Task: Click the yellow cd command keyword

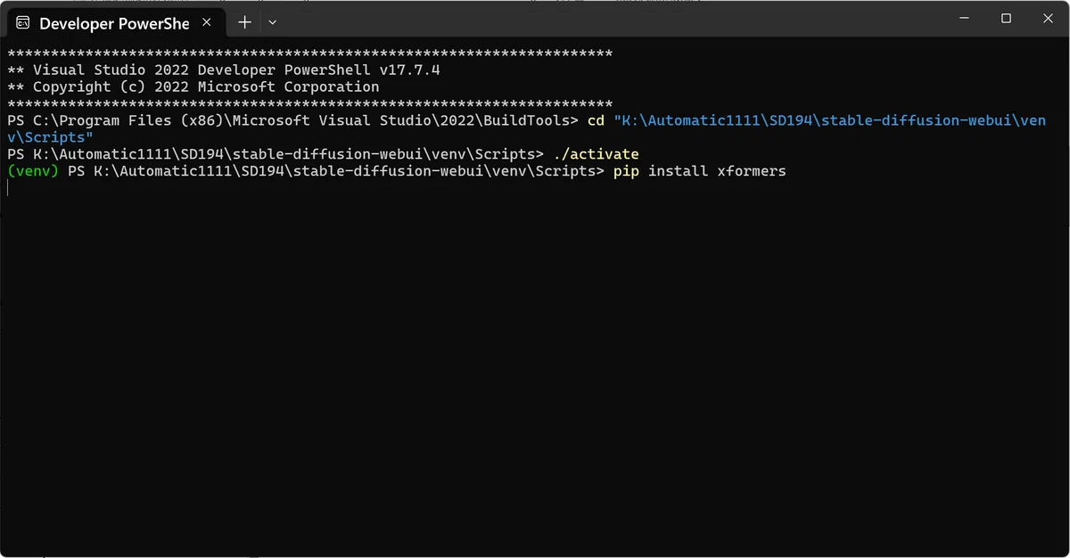Action: point(596,120)
